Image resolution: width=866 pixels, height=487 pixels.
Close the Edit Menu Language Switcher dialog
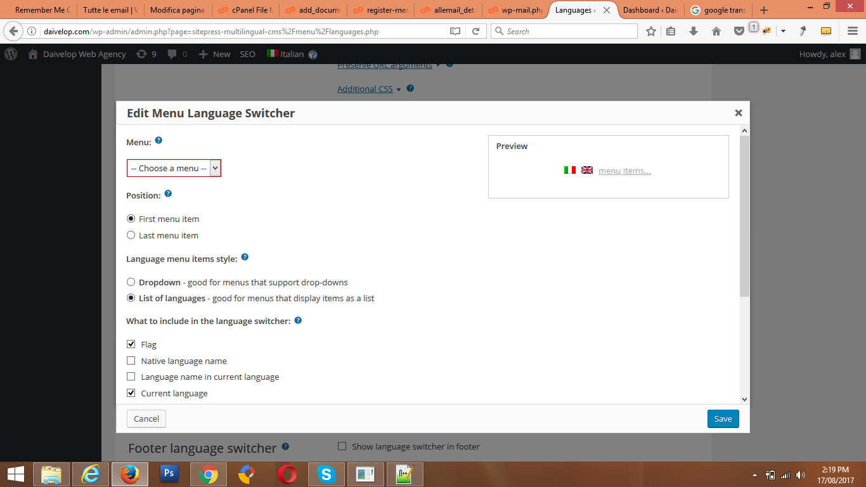739,113
